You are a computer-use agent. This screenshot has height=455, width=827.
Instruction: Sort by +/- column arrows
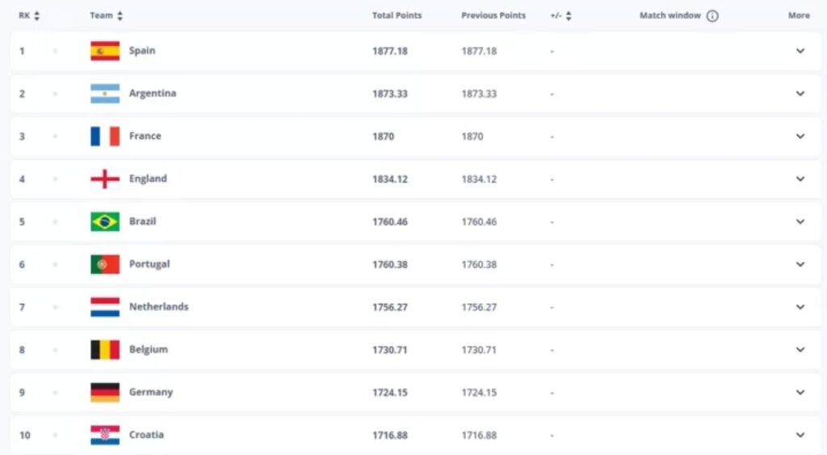click(x=569, y=16)
